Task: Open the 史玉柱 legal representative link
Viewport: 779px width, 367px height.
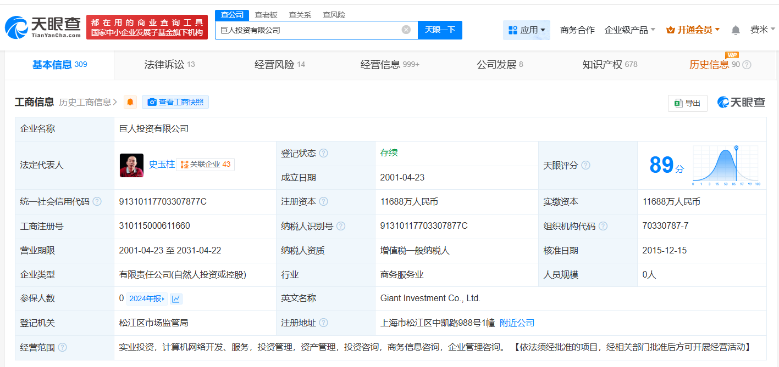Action: [162, 164]
